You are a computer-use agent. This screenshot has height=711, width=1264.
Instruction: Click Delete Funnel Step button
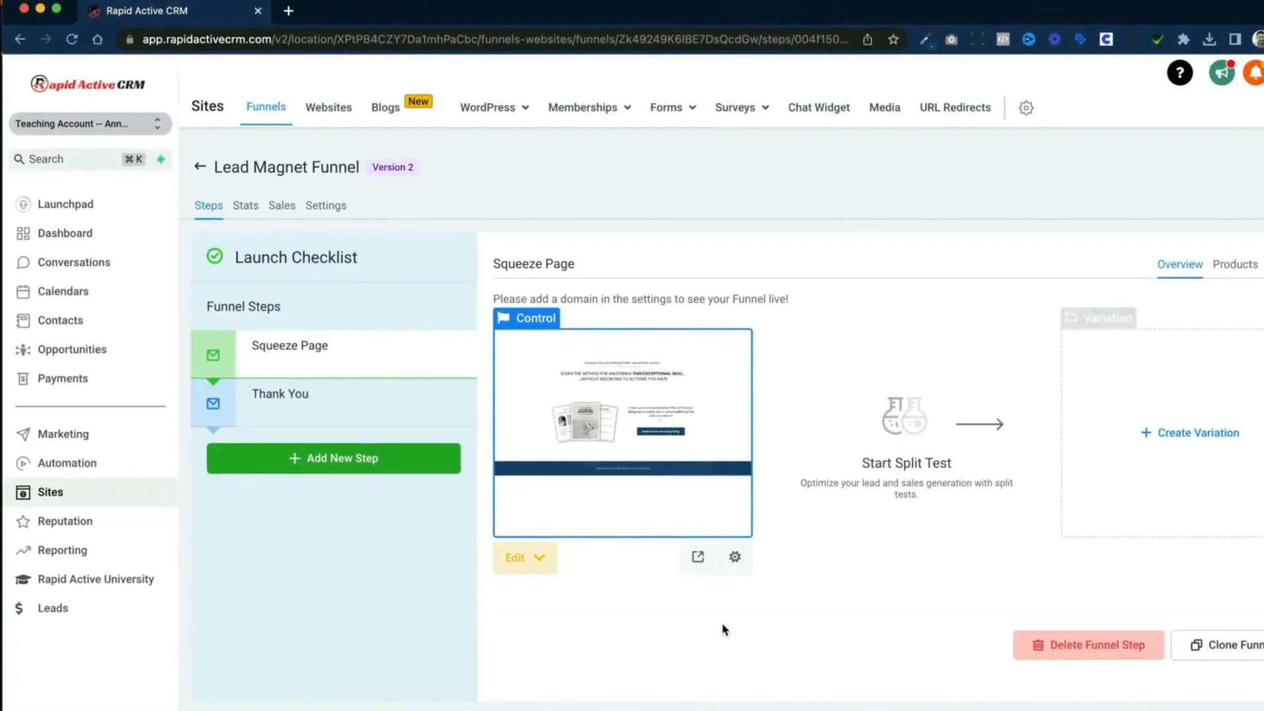coord(1088,645)
